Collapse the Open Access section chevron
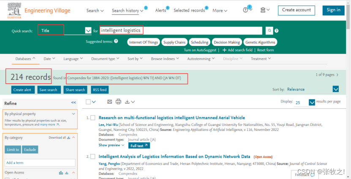This screenshot has height=179, width=351. pos(73,173)
